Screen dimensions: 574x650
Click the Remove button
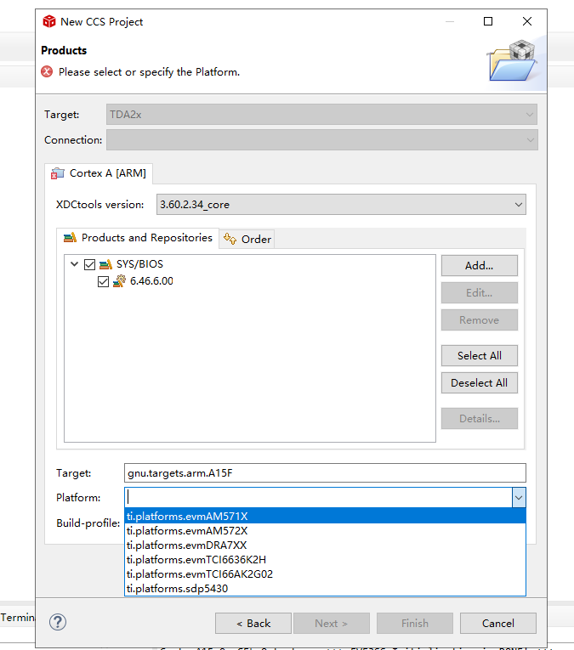[480, 320]
